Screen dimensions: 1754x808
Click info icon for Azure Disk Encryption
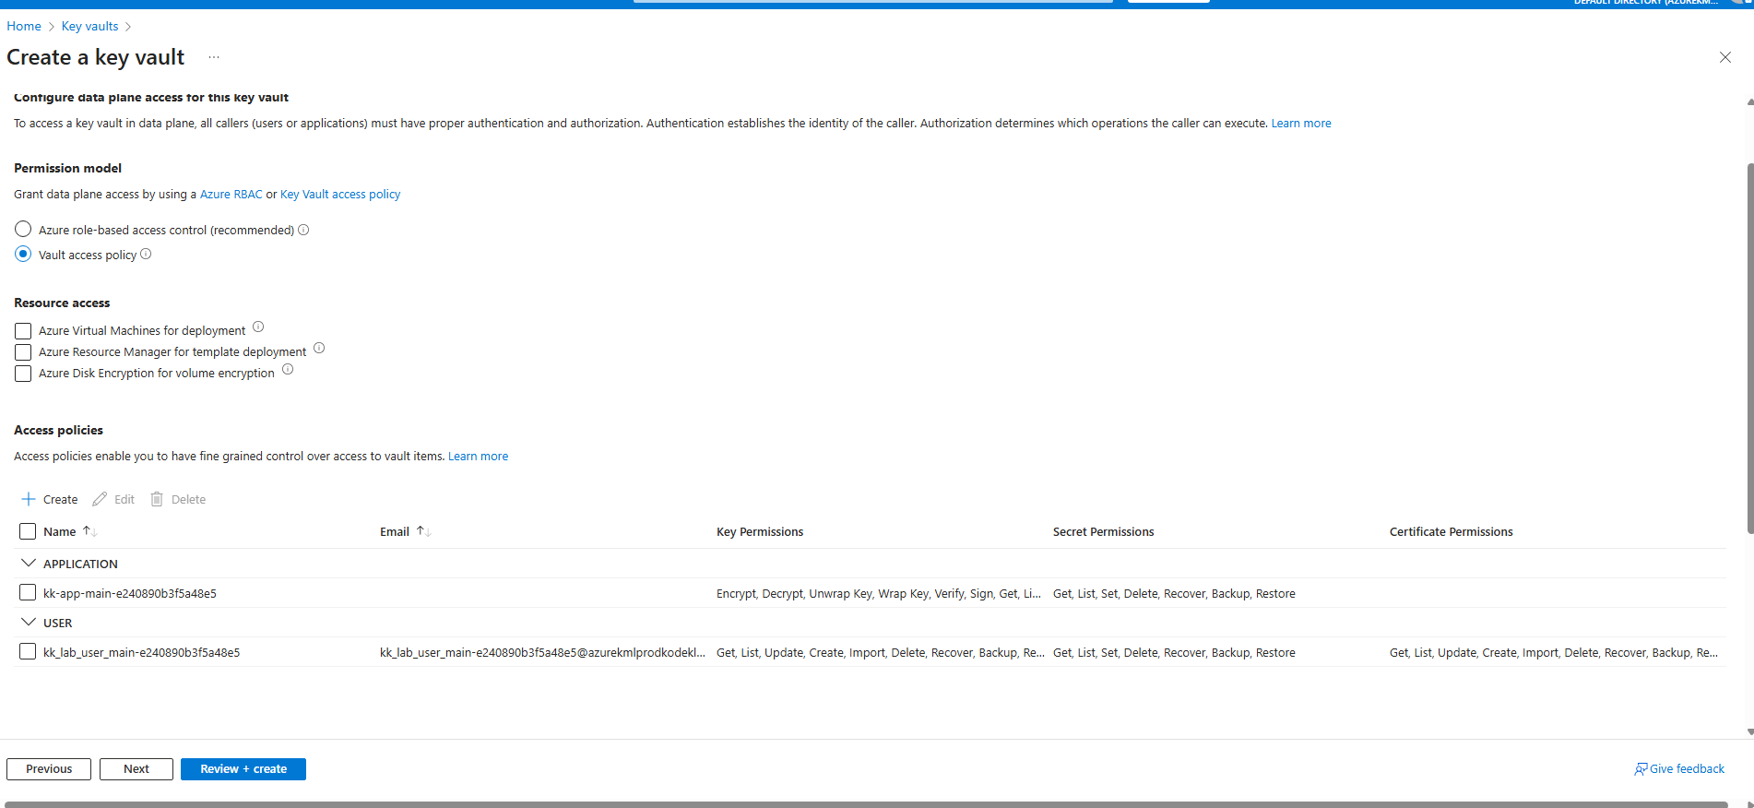[x=288, y=369]
